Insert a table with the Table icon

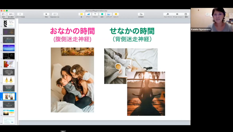pyautogui.click(x=81, y=14)
